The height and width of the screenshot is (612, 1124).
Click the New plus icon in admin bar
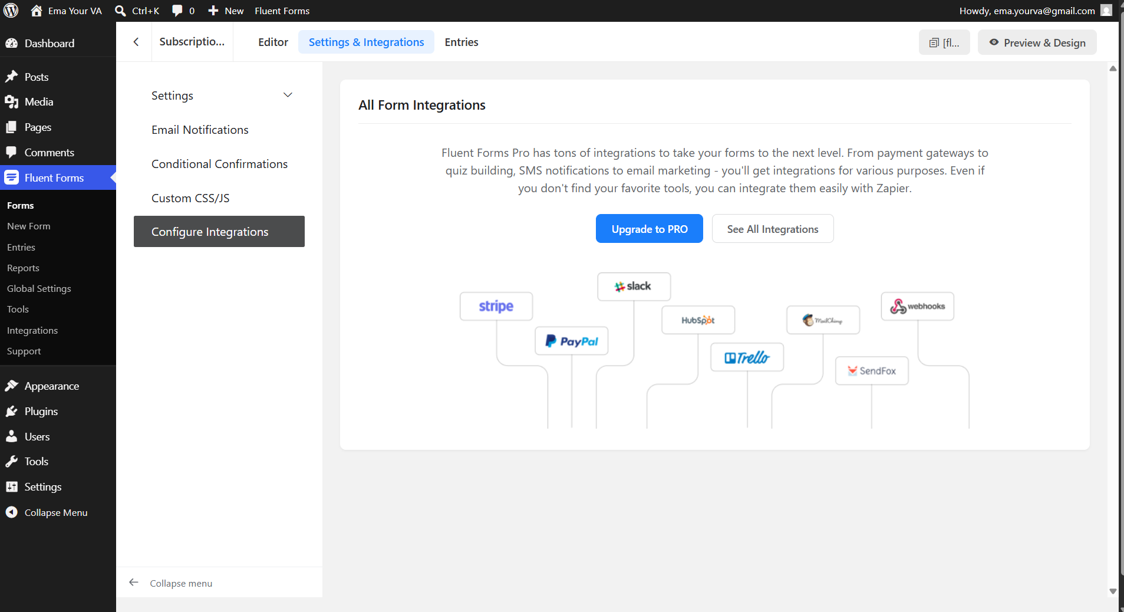point(213,11)
